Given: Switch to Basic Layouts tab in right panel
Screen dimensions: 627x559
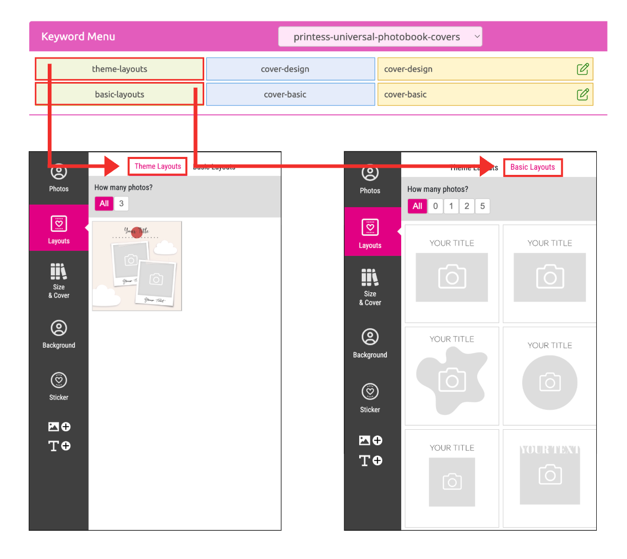Looking at the screenshot, I should click(x=533, y=167).
